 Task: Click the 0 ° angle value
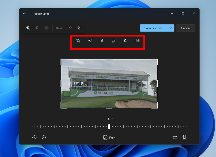pos(110,119)
